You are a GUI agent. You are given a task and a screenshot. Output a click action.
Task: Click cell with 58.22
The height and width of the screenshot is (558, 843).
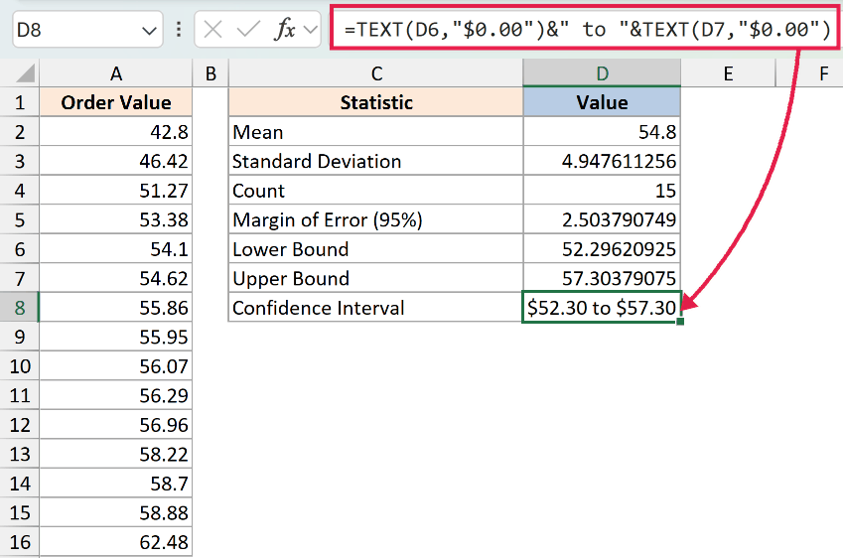pos(115,454)
